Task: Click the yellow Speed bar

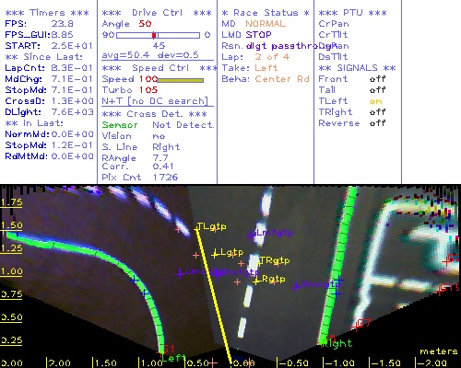Action: tap(180, 80)
